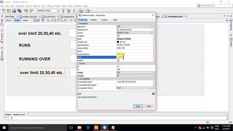Open the alignment property dropdown
The image size is (233, 131).
tap(151, 27)
